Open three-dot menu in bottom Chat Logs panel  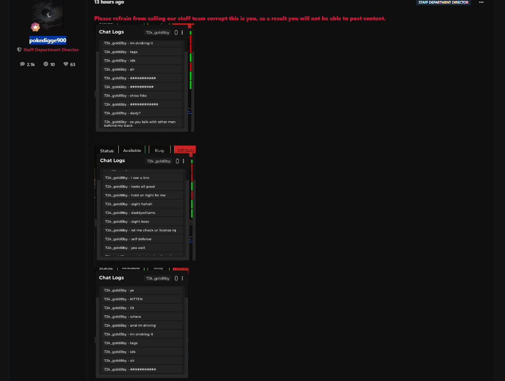click(182, 278)
